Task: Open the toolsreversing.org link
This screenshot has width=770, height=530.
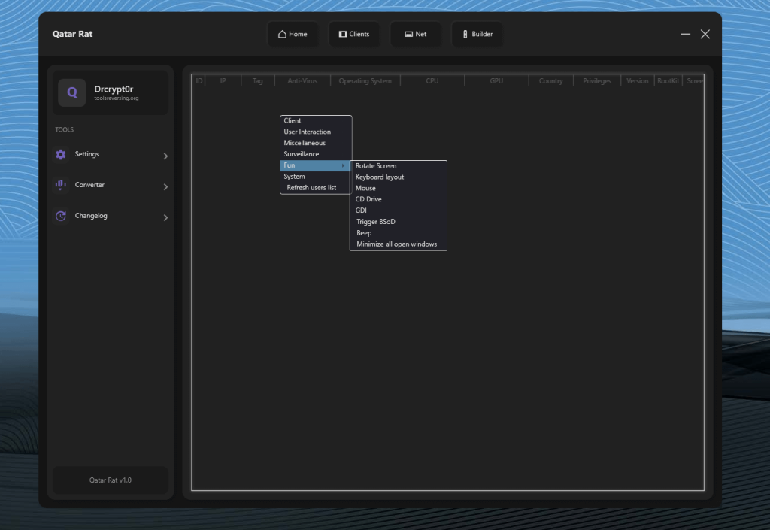Action: [x=117, y=98]
